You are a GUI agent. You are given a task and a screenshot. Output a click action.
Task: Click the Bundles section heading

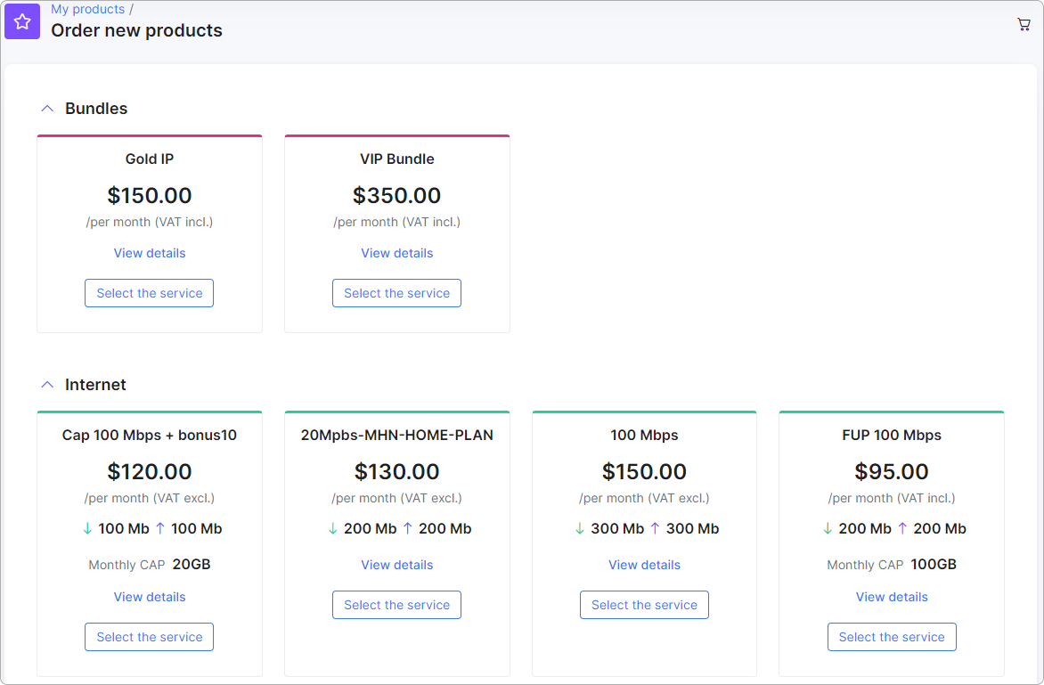pyautogui.click(x=96, y=109)
